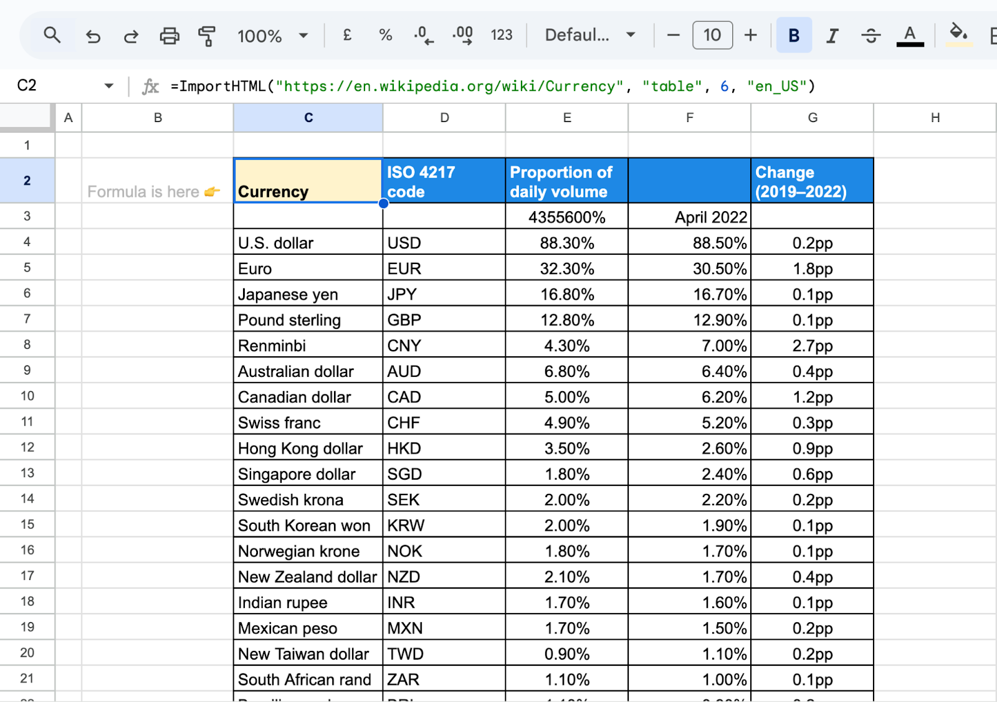Viewport: 997px width, 702px height.
Task: Select the Hong Kong dollar cell
Action: (x=308, y=448)
